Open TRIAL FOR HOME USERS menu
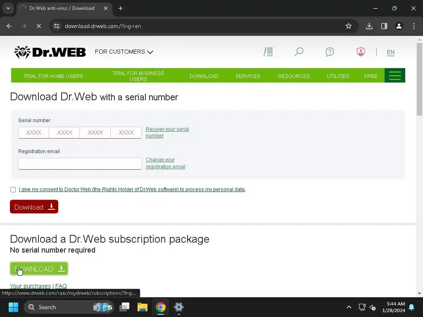This screenshot has width=423, height=317. (x=53, y=76)
